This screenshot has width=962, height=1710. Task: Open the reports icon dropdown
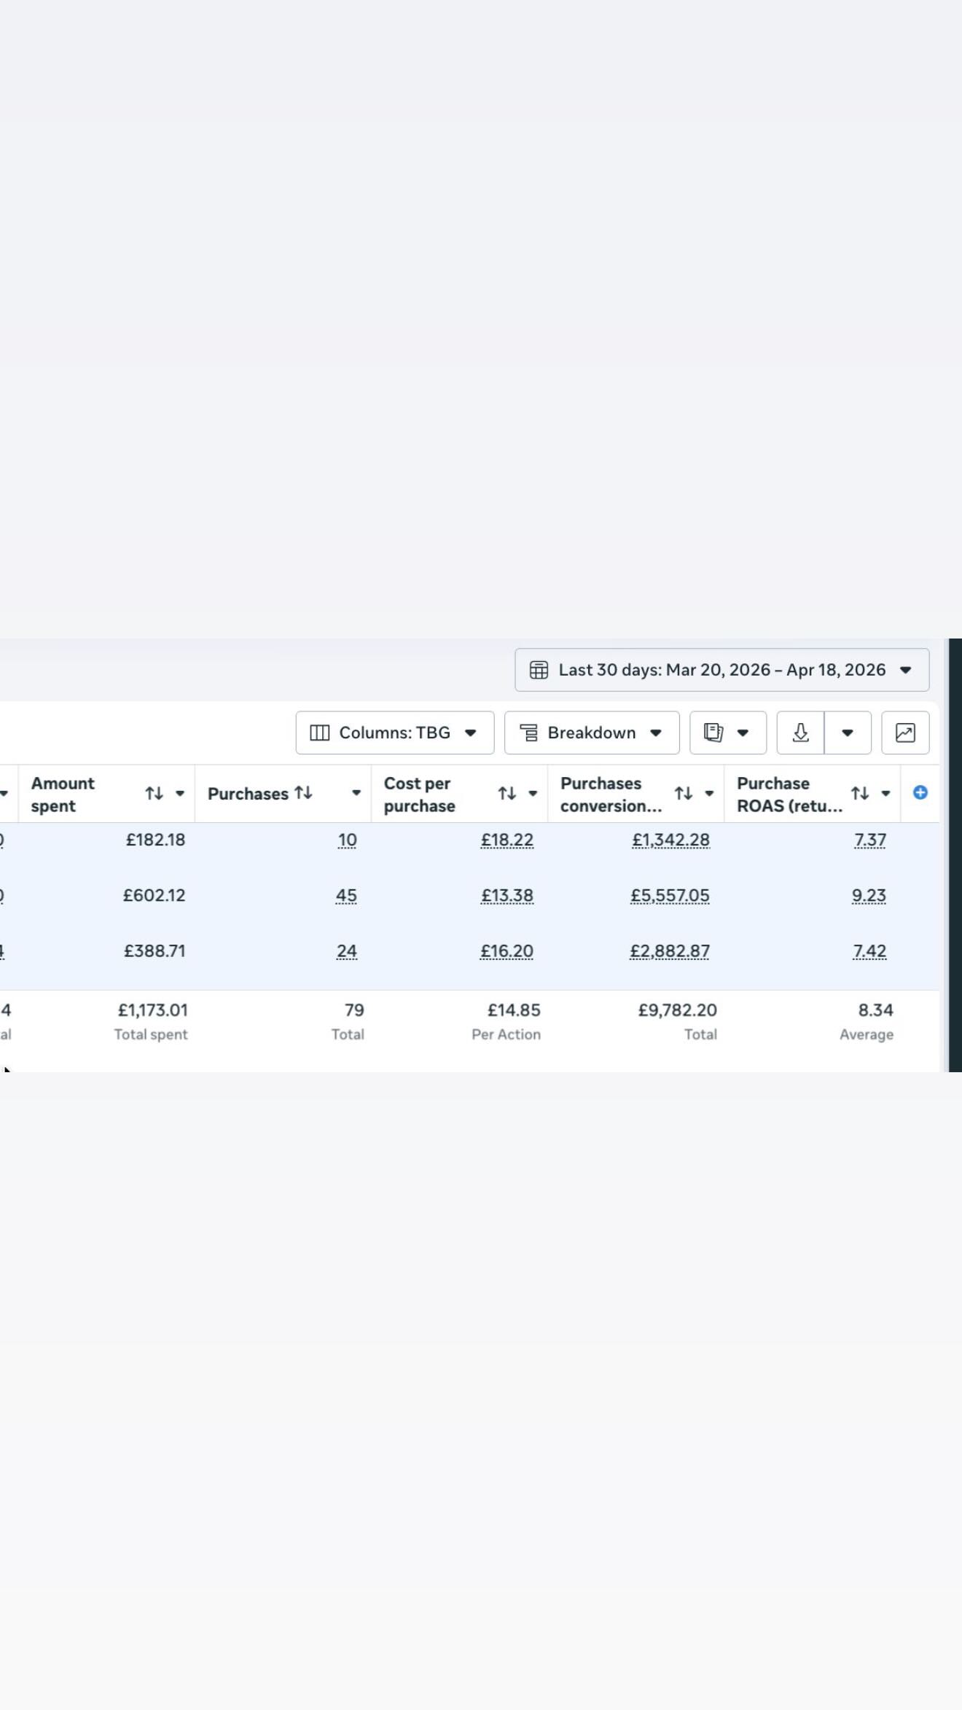[727, 733]
